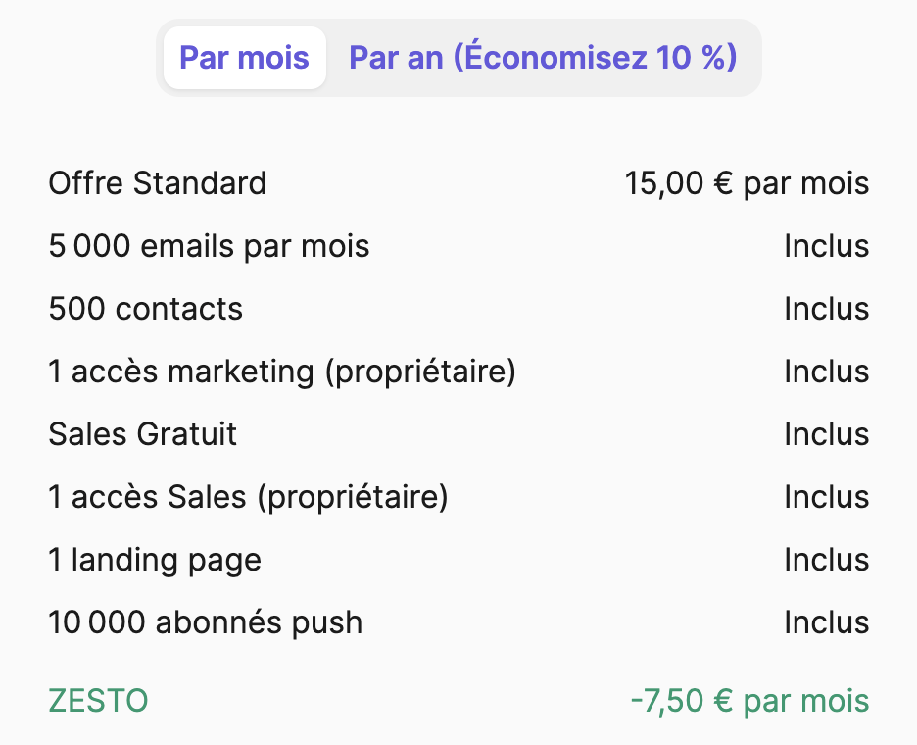Click "1 accès Sales (propriétaire)" entry
Viewport: 917px width, 745px height.
click(248, 497)
